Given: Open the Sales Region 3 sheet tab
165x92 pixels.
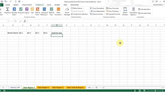Looking at the screenshot, I should (x=58, y=87).
